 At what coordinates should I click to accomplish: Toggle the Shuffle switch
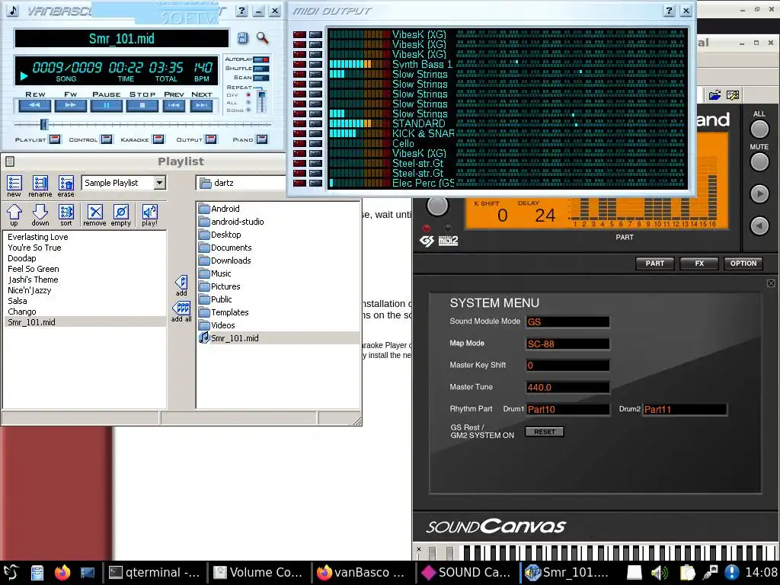pyautogui.click(x=261, y=68)
